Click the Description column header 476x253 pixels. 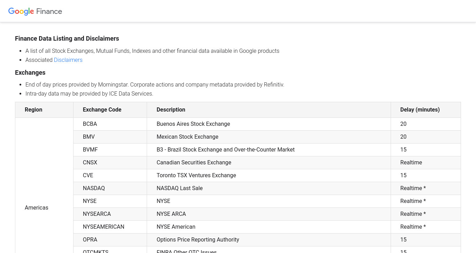point(269,110)
